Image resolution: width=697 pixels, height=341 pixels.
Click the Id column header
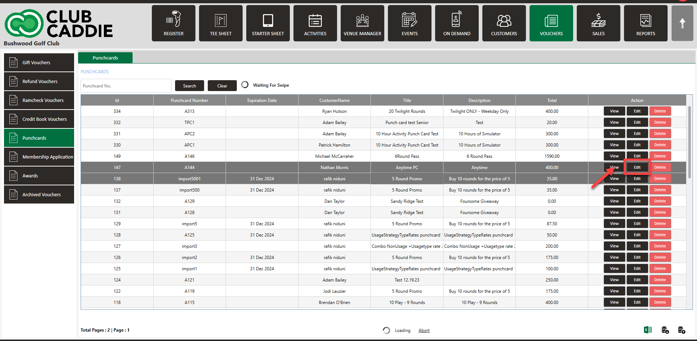tap(117, 100)
